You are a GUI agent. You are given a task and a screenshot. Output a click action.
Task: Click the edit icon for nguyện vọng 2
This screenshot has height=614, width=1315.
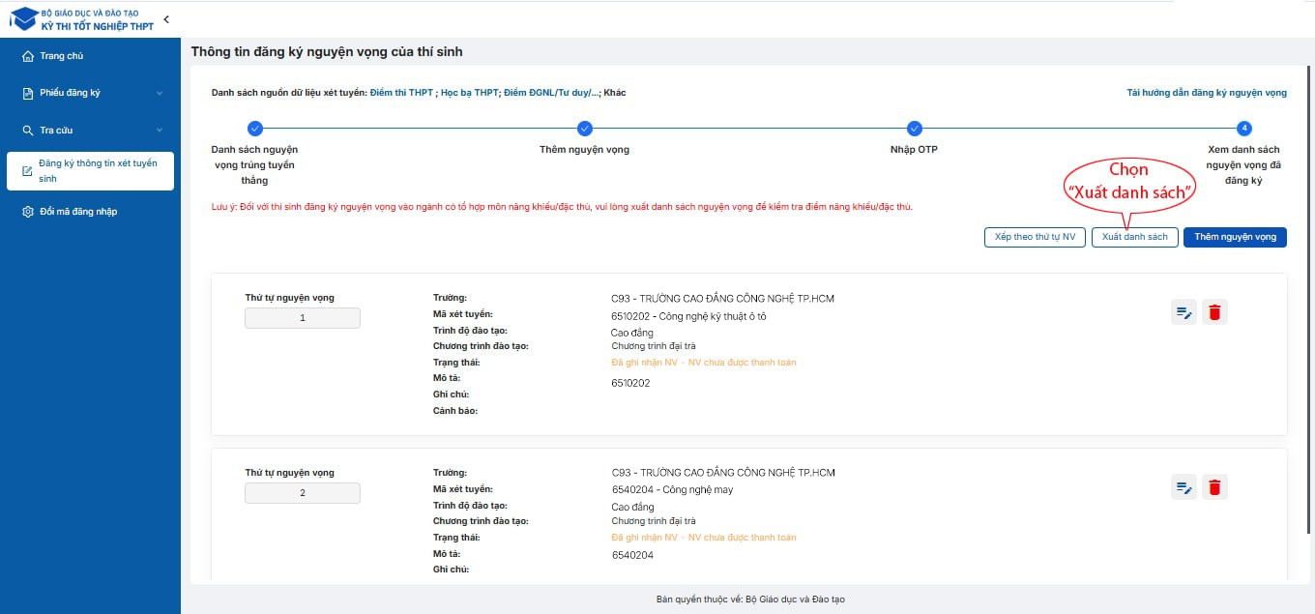click(1183, 487)
